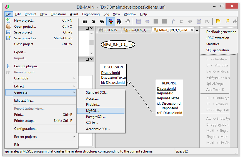Select the DISCUSSION entity box title

(113, 67)
